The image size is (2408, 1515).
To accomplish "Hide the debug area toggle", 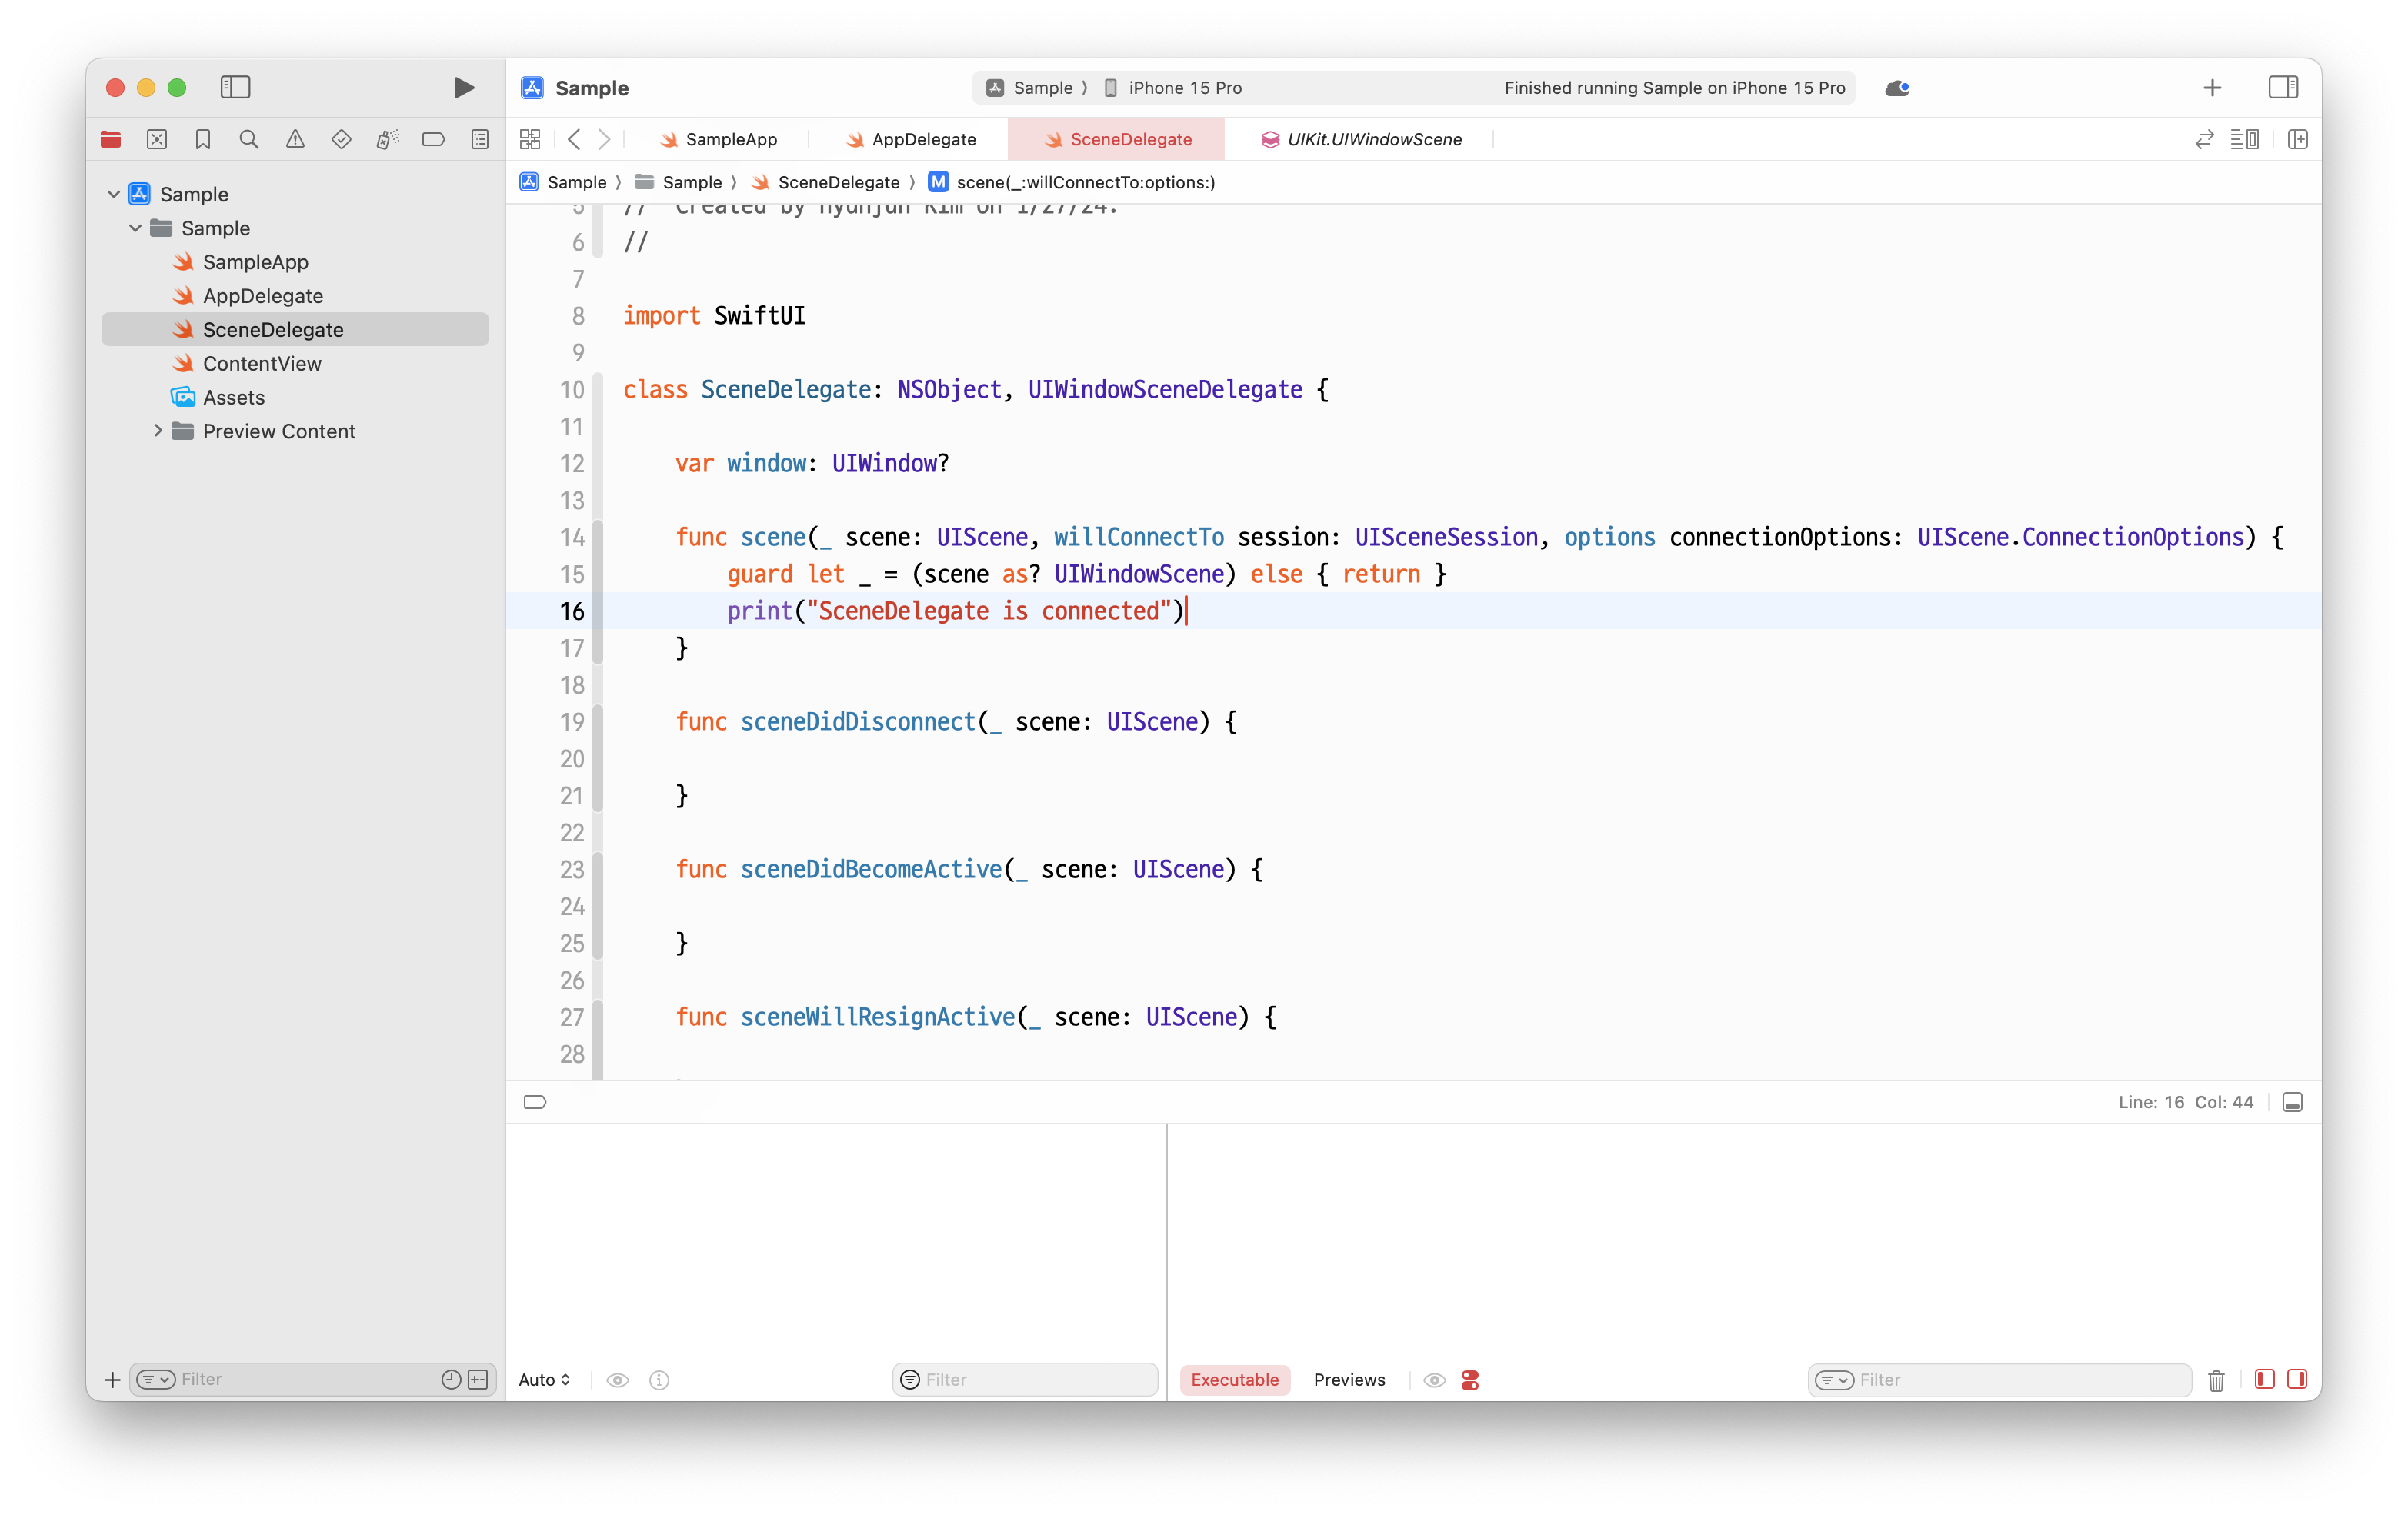I will tap(2293, 1102).
